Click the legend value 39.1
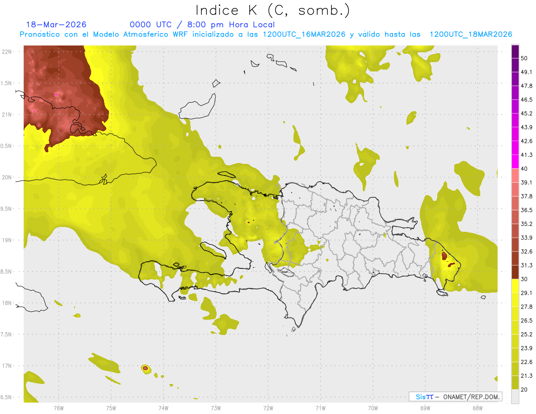The image size is (536, 414). (x=527, y=182)
